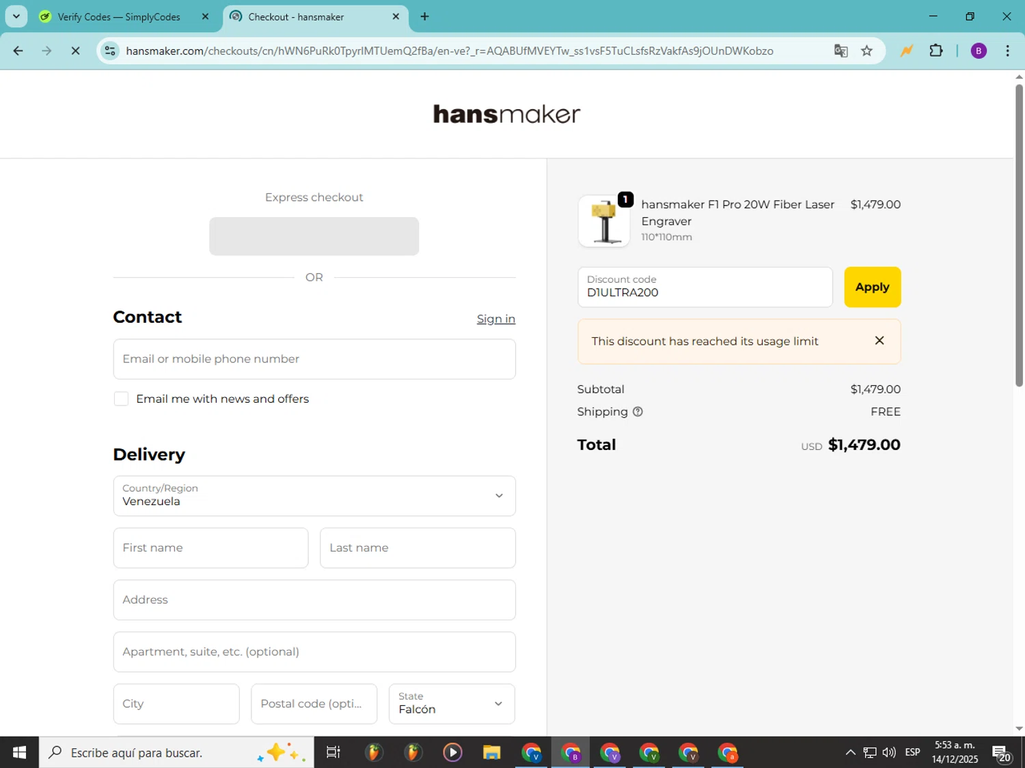Open the Country/Region dropdown

coord(314,496)
